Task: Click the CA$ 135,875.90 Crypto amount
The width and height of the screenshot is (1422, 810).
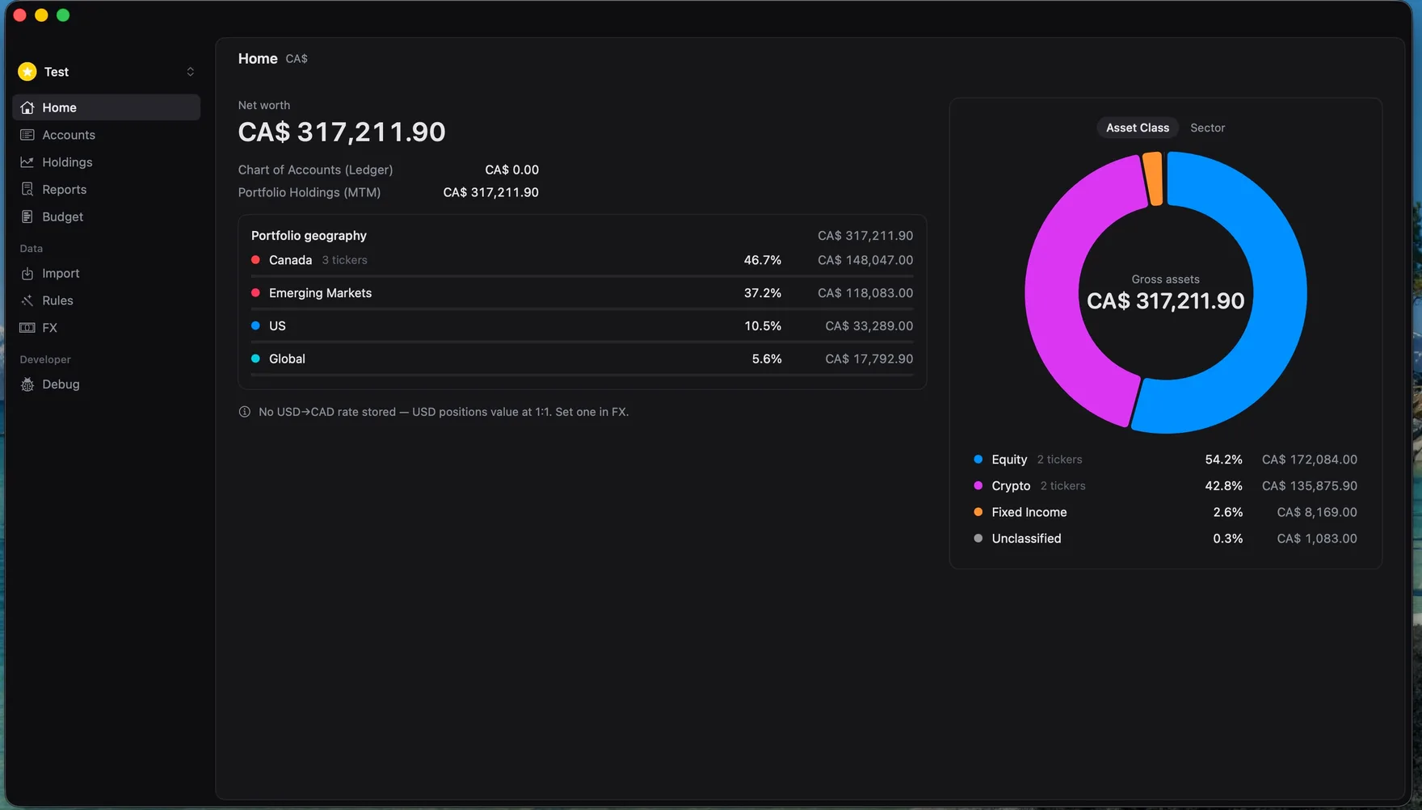Action: pos(1310,486)
